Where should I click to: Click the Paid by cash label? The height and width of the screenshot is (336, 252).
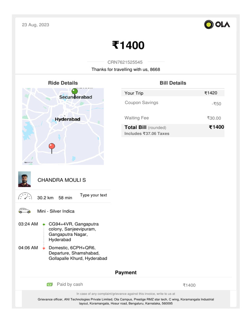point(70,284)
